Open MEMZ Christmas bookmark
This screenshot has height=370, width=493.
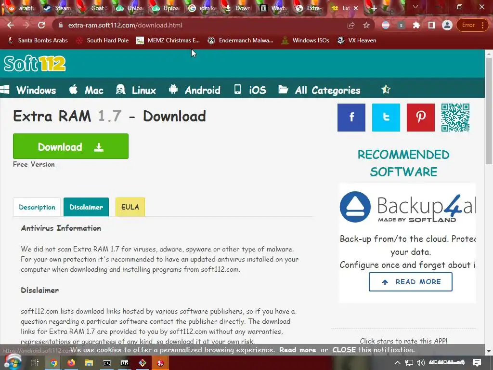click(168, 40)
